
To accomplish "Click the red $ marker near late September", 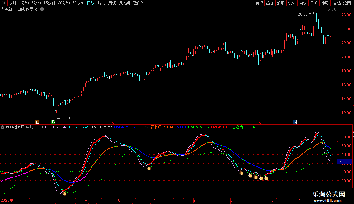I will tap(260, 122).
